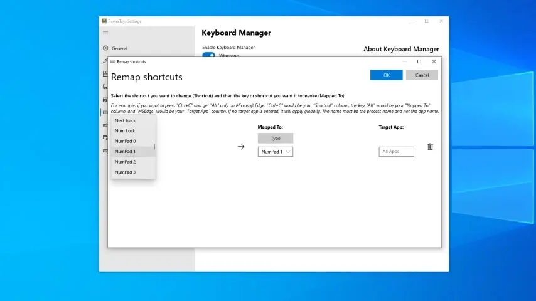Maximize the PowerToys Settings window
This screenshot has height=301, width=536.
(x=426, y=21)
